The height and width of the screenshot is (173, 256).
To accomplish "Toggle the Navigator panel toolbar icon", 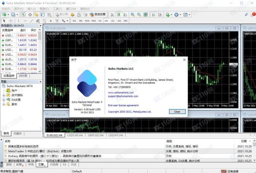I will [36, 15].
